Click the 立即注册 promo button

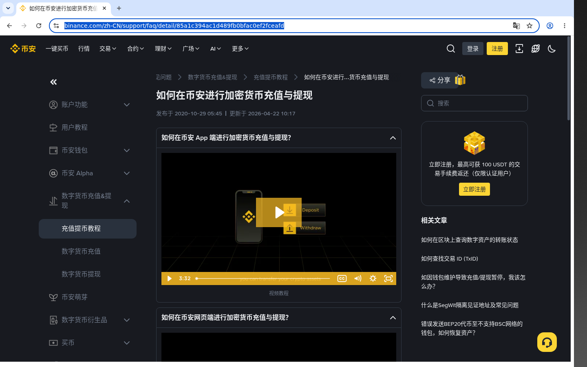[474, 189]
